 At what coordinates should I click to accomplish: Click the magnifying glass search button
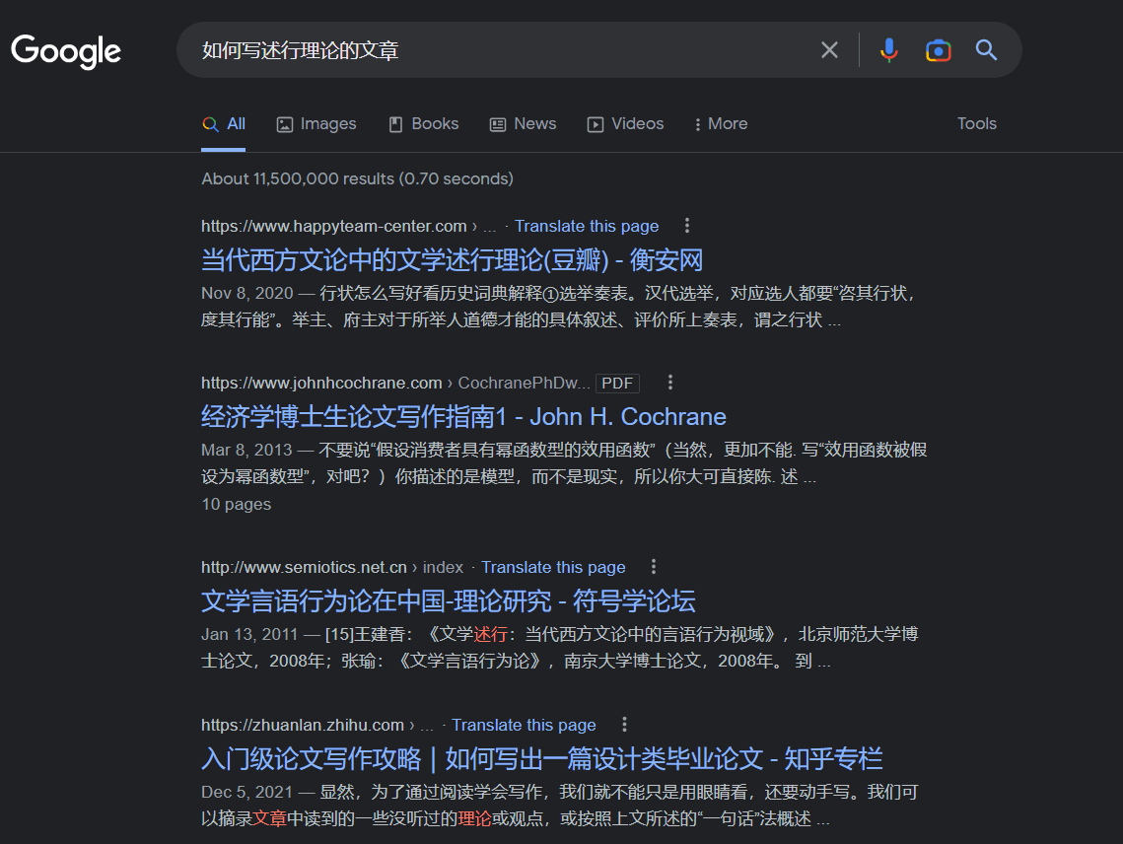[x=986, y=50]
